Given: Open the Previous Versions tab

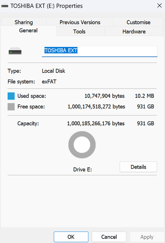Looking at the screenshot, I should pos(80,22).
